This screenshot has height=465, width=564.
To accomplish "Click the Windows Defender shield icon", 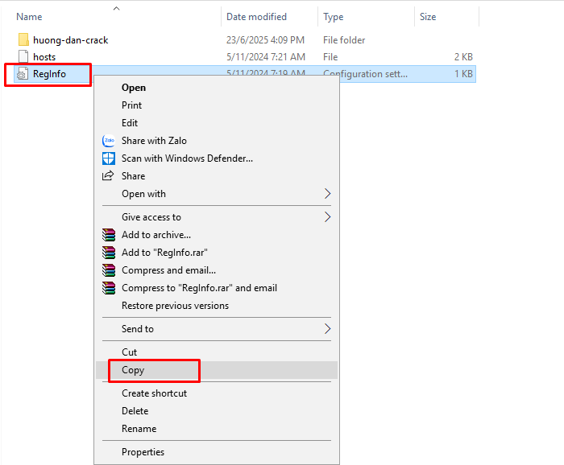I will point(109,158).
